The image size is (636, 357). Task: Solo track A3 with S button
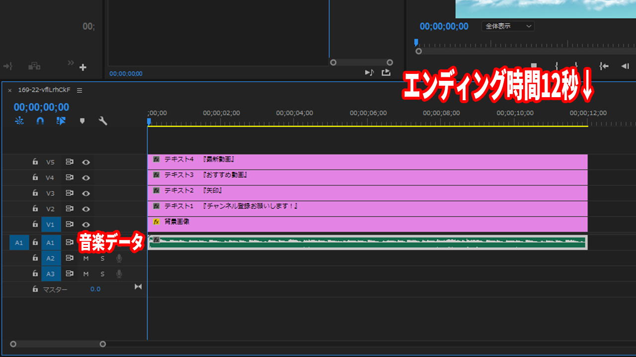(102, 274)
